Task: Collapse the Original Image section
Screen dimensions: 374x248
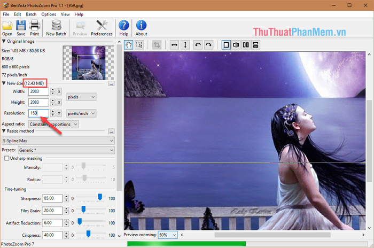Action: click(x=4, y=41)
